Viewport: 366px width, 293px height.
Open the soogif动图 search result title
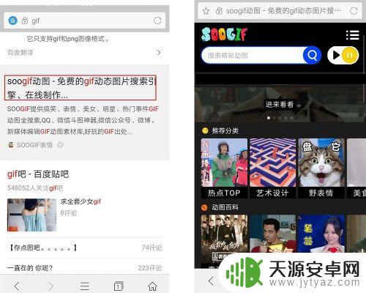(81, 88)
